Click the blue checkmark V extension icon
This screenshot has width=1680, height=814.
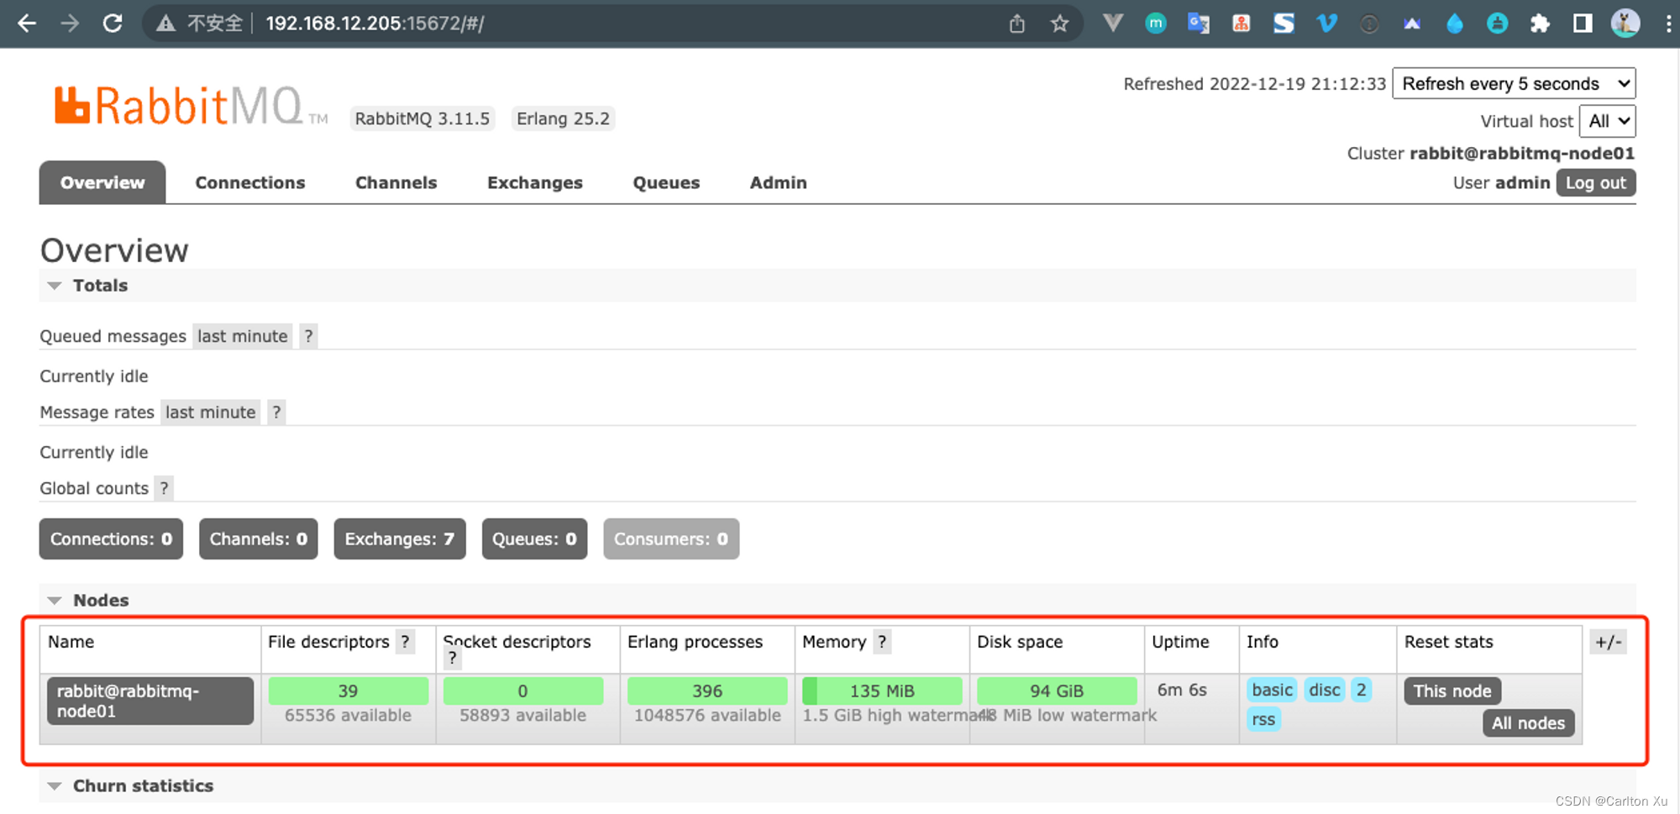1326,24
